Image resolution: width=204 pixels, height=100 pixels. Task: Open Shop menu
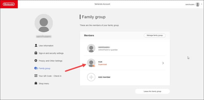pyautogui.click(x=44, y=84)
